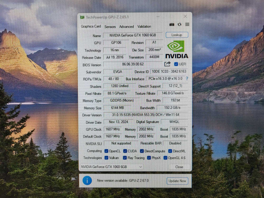Toggle the OpenCL checkbox
The image size is (264, 198).
106,151
